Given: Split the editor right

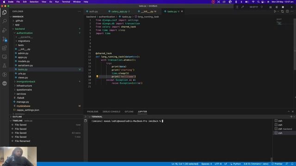Looking at the screenshot, I should click(x=287, y=12).
